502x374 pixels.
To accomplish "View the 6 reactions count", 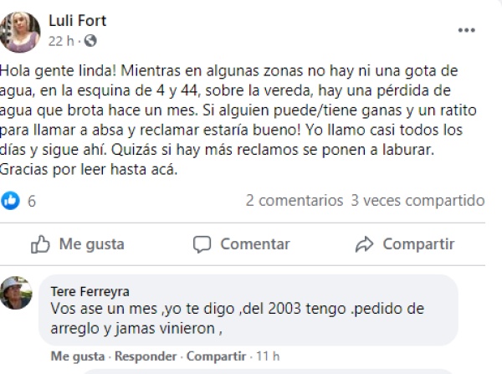I will tap(32, 201).
